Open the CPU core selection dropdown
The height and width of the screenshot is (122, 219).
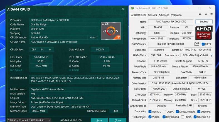[x=29, y=120]
